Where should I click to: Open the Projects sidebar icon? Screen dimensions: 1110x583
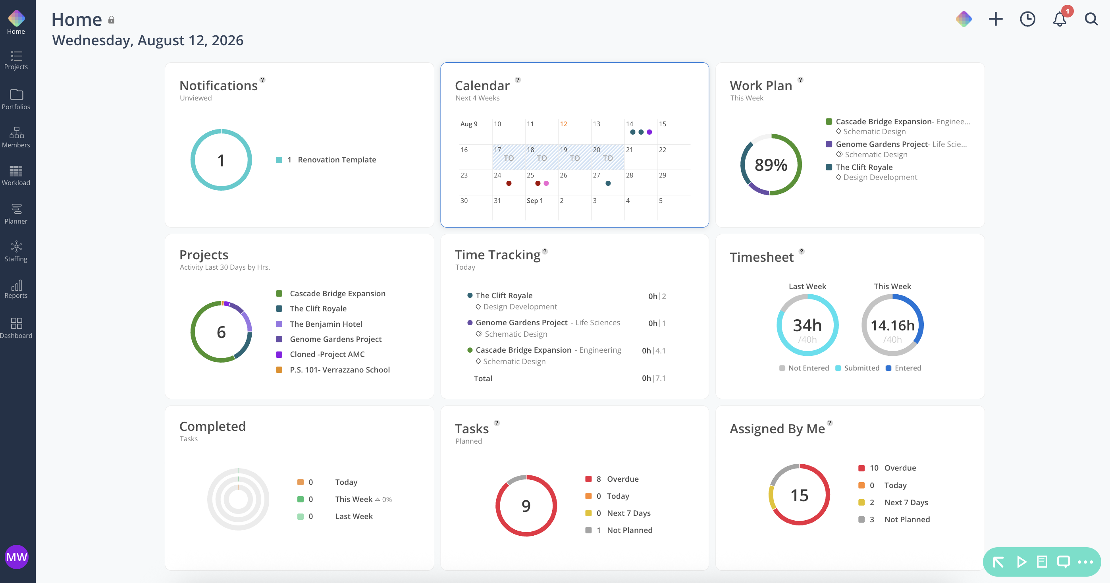[x=16, y=60]
